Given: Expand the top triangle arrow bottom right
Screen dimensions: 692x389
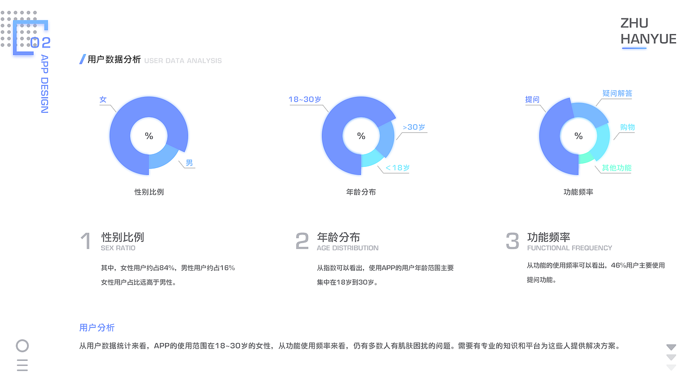Looking at the screenshot, I should click(x=671, y=346).
